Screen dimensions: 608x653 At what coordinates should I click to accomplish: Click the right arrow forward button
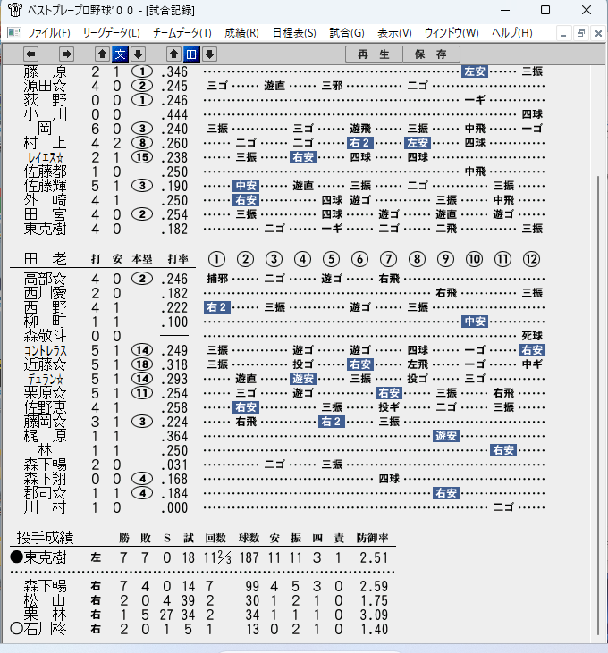point(66,54)
